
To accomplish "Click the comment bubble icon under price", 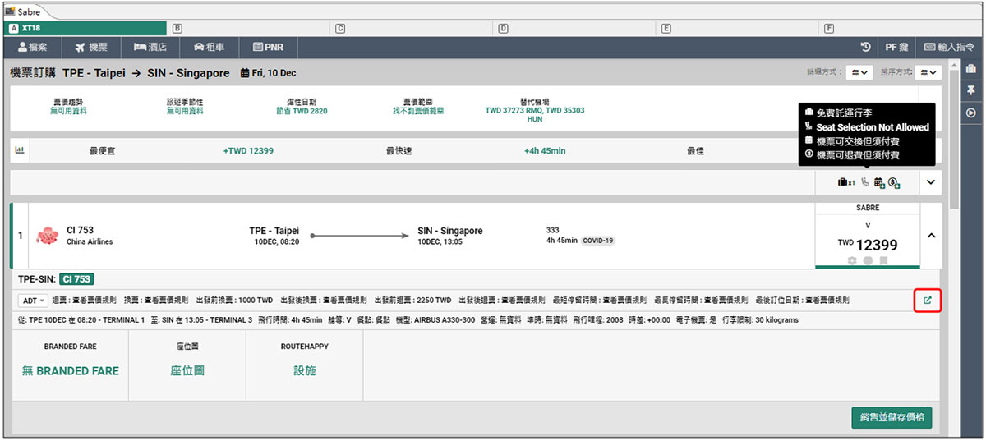I will click(868, 260).
